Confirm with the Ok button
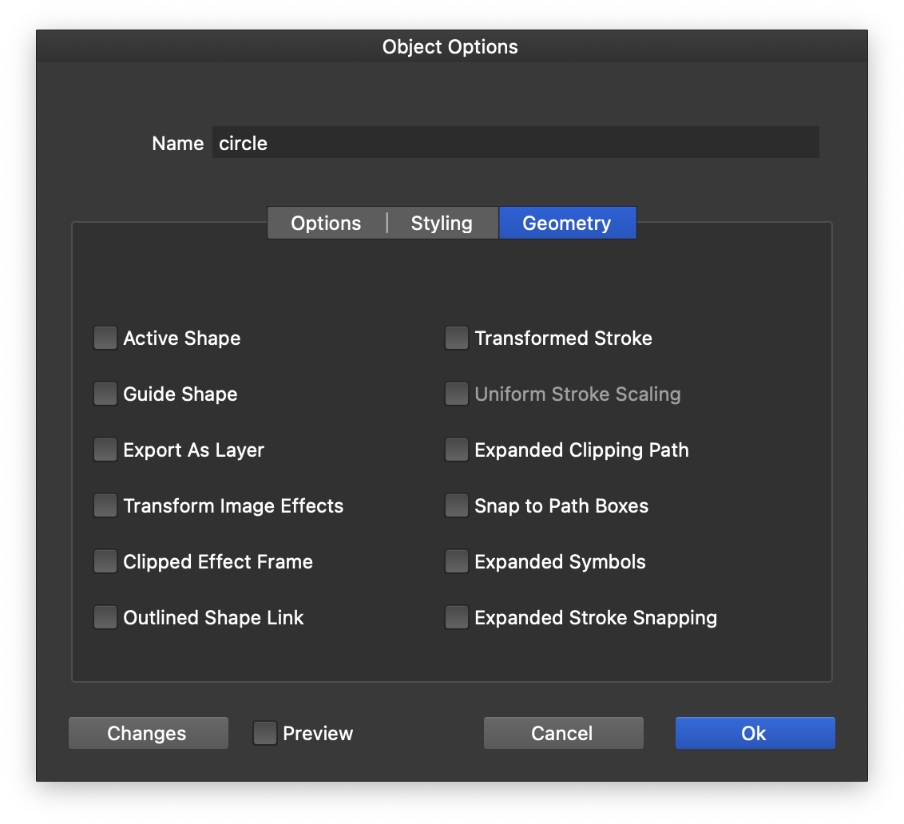904x824 pixels. coord(755,733)
